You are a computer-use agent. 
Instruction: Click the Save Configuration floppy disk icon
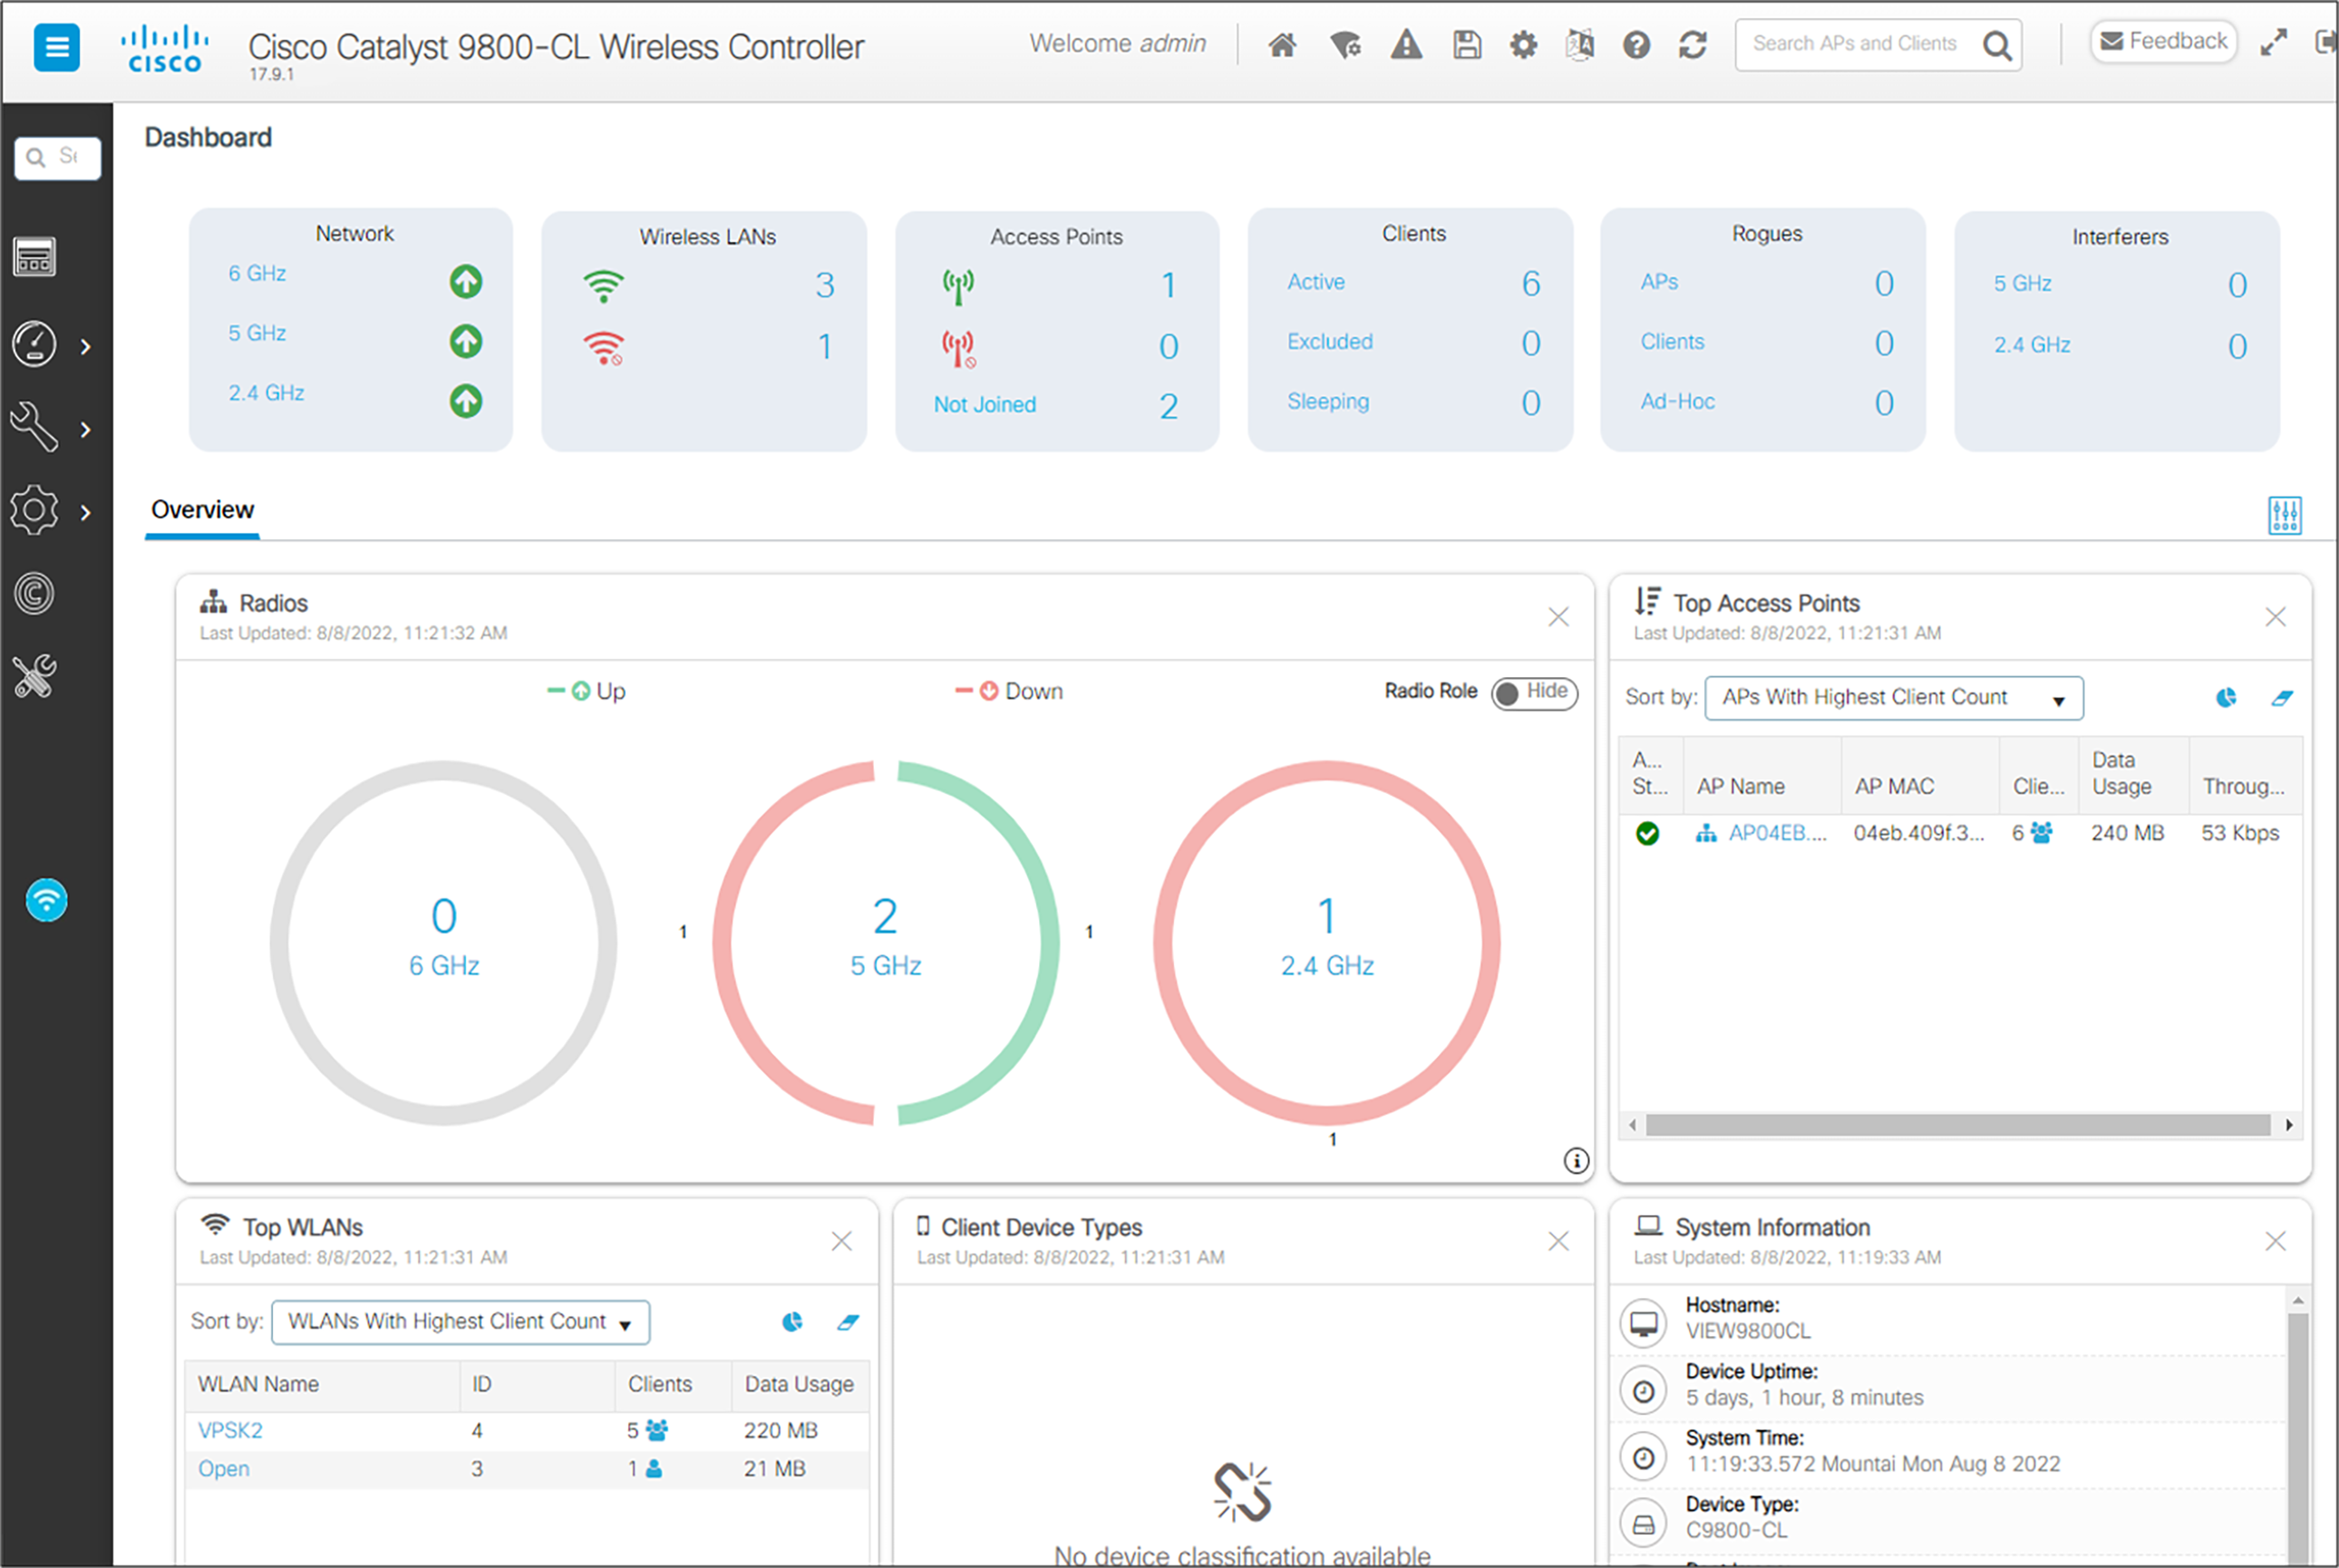click(x=1466, y=45)
